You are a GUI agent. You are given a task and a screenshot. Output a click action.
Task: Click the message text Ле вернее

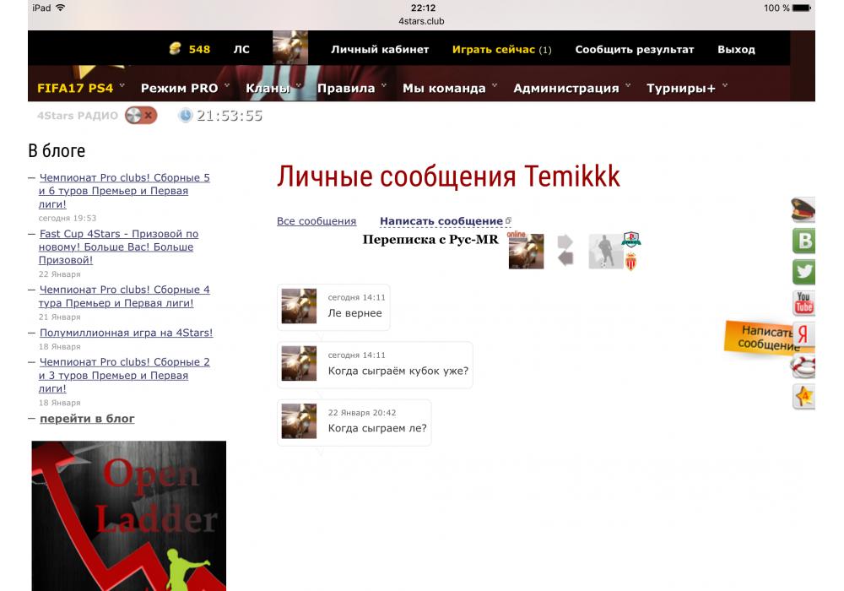pyautogui.click(x=354, y=312)
